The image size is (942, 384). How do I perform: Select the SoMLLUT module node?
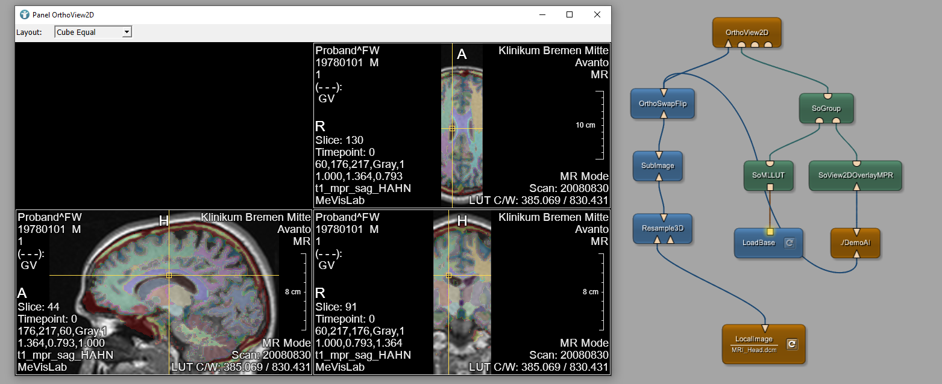point(768,176)
